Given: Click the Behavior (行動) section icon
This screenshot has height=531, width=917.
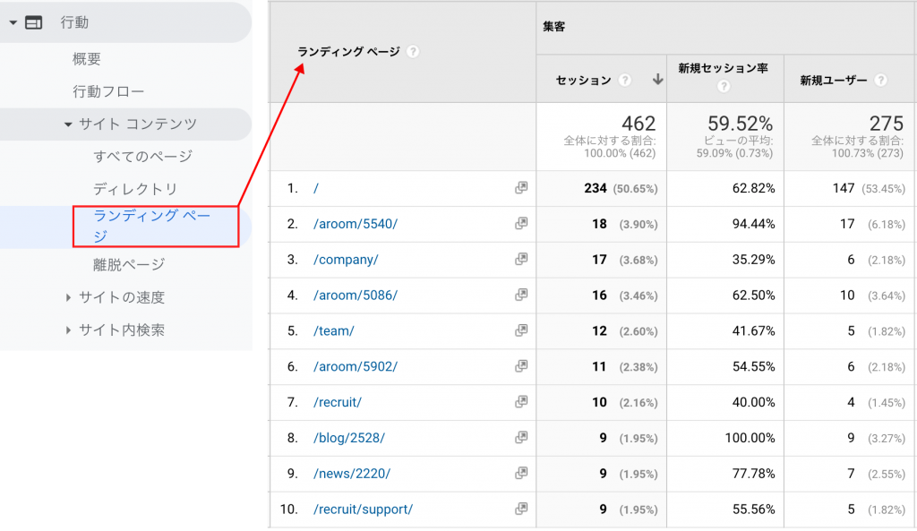Looking at the screenshot, I should (x=34, y=23).
